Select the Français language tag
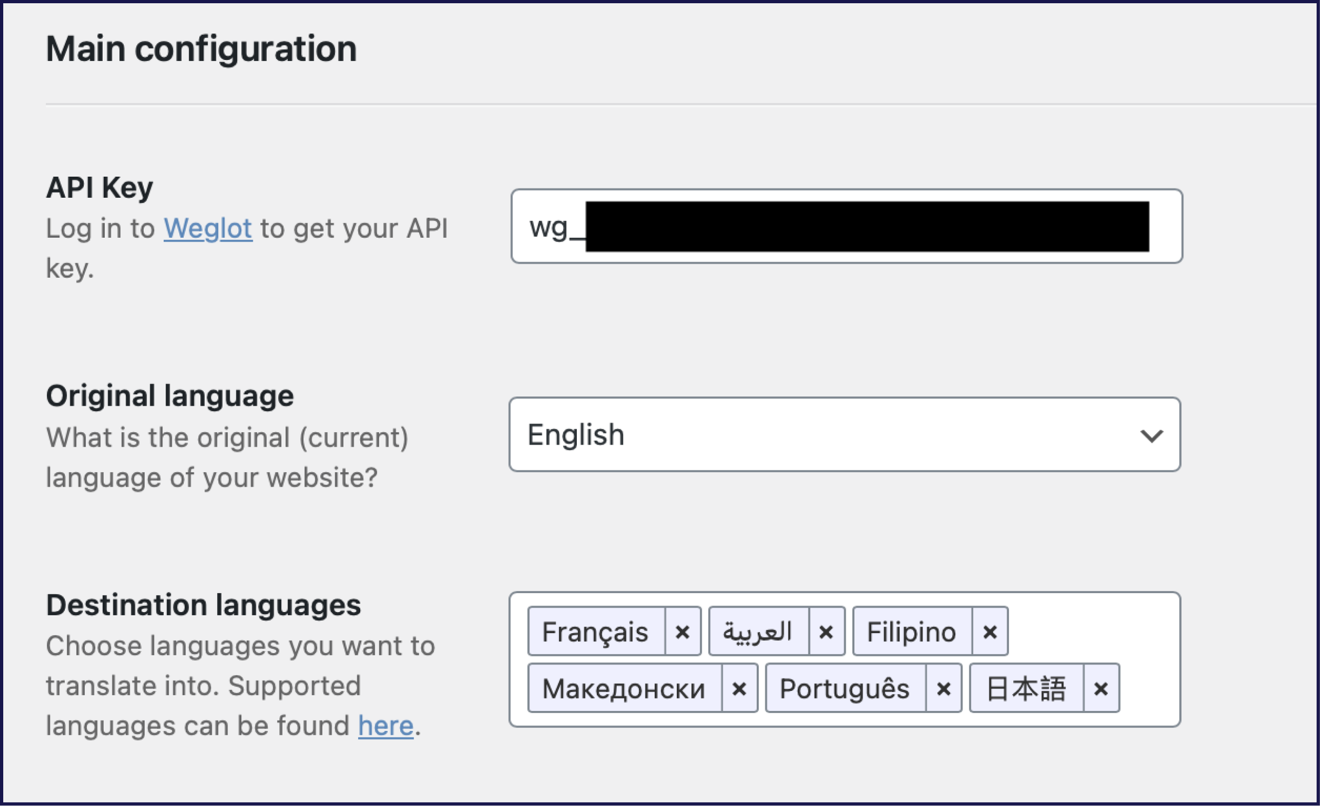The height and width of the screenshot is (806, 1320). pos(596,630)
